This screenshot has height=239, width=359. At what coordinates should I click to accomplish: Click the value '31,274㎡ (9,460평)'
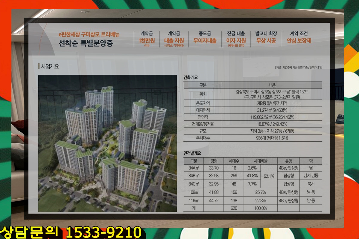pyautogui.click(x=272, y=110)
